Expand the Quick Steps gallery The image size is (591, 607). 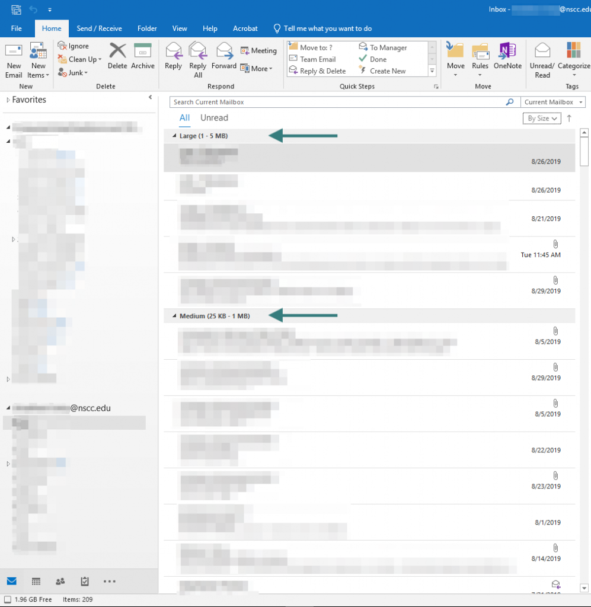(x=432, y=71)
